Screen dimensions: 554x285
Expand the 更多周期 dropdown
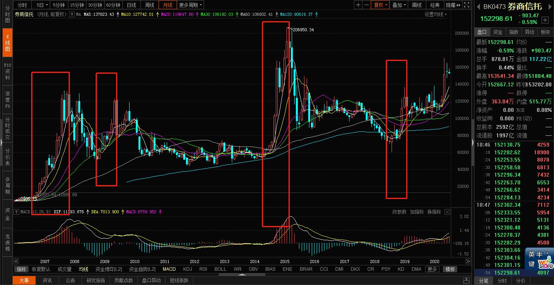click(x=191, y=5)
